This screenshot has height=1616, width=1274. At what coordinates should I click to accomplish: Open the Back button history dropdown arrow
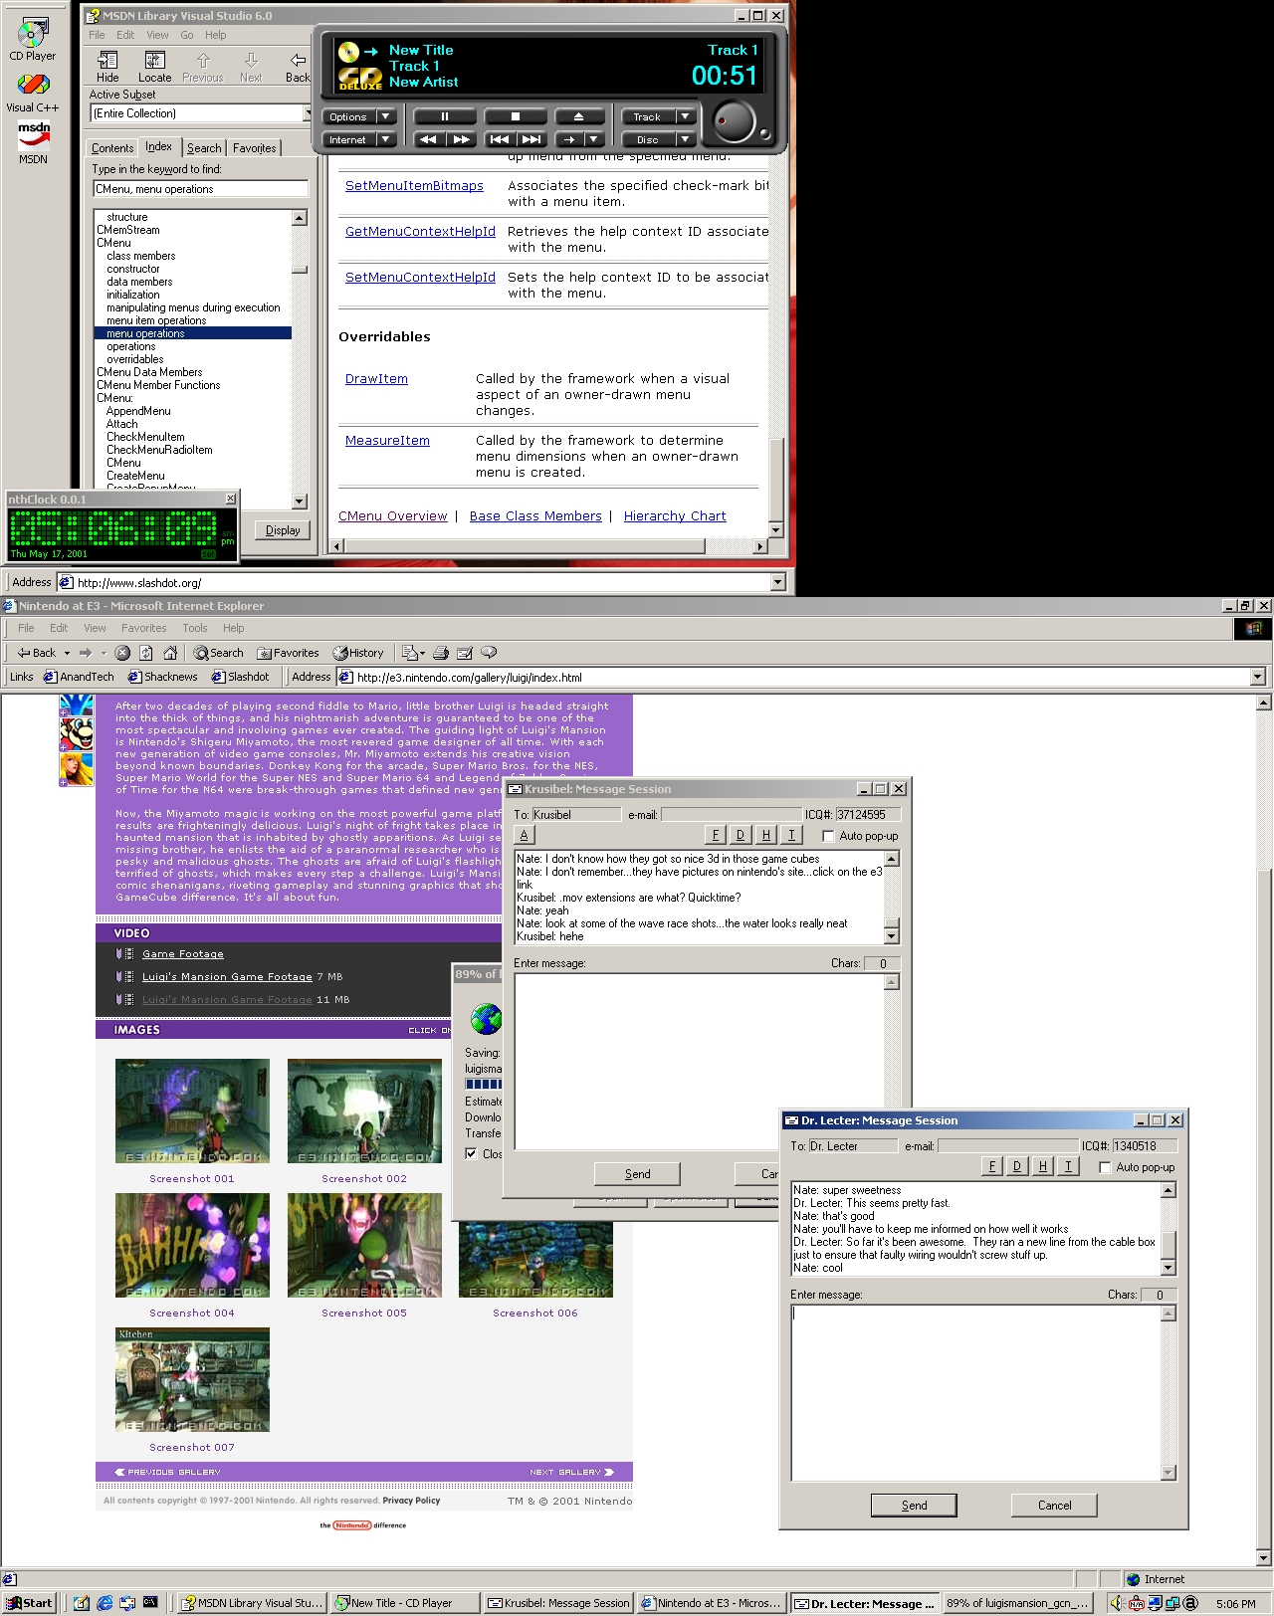coord(67,653)
